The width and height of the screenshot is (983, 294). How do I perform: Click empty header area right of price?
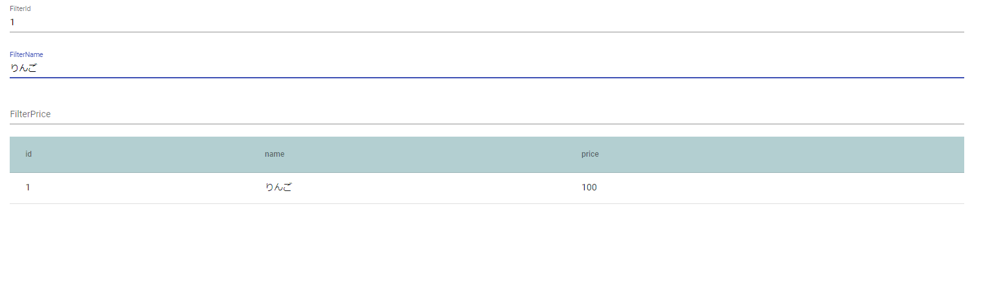(777, 154)
